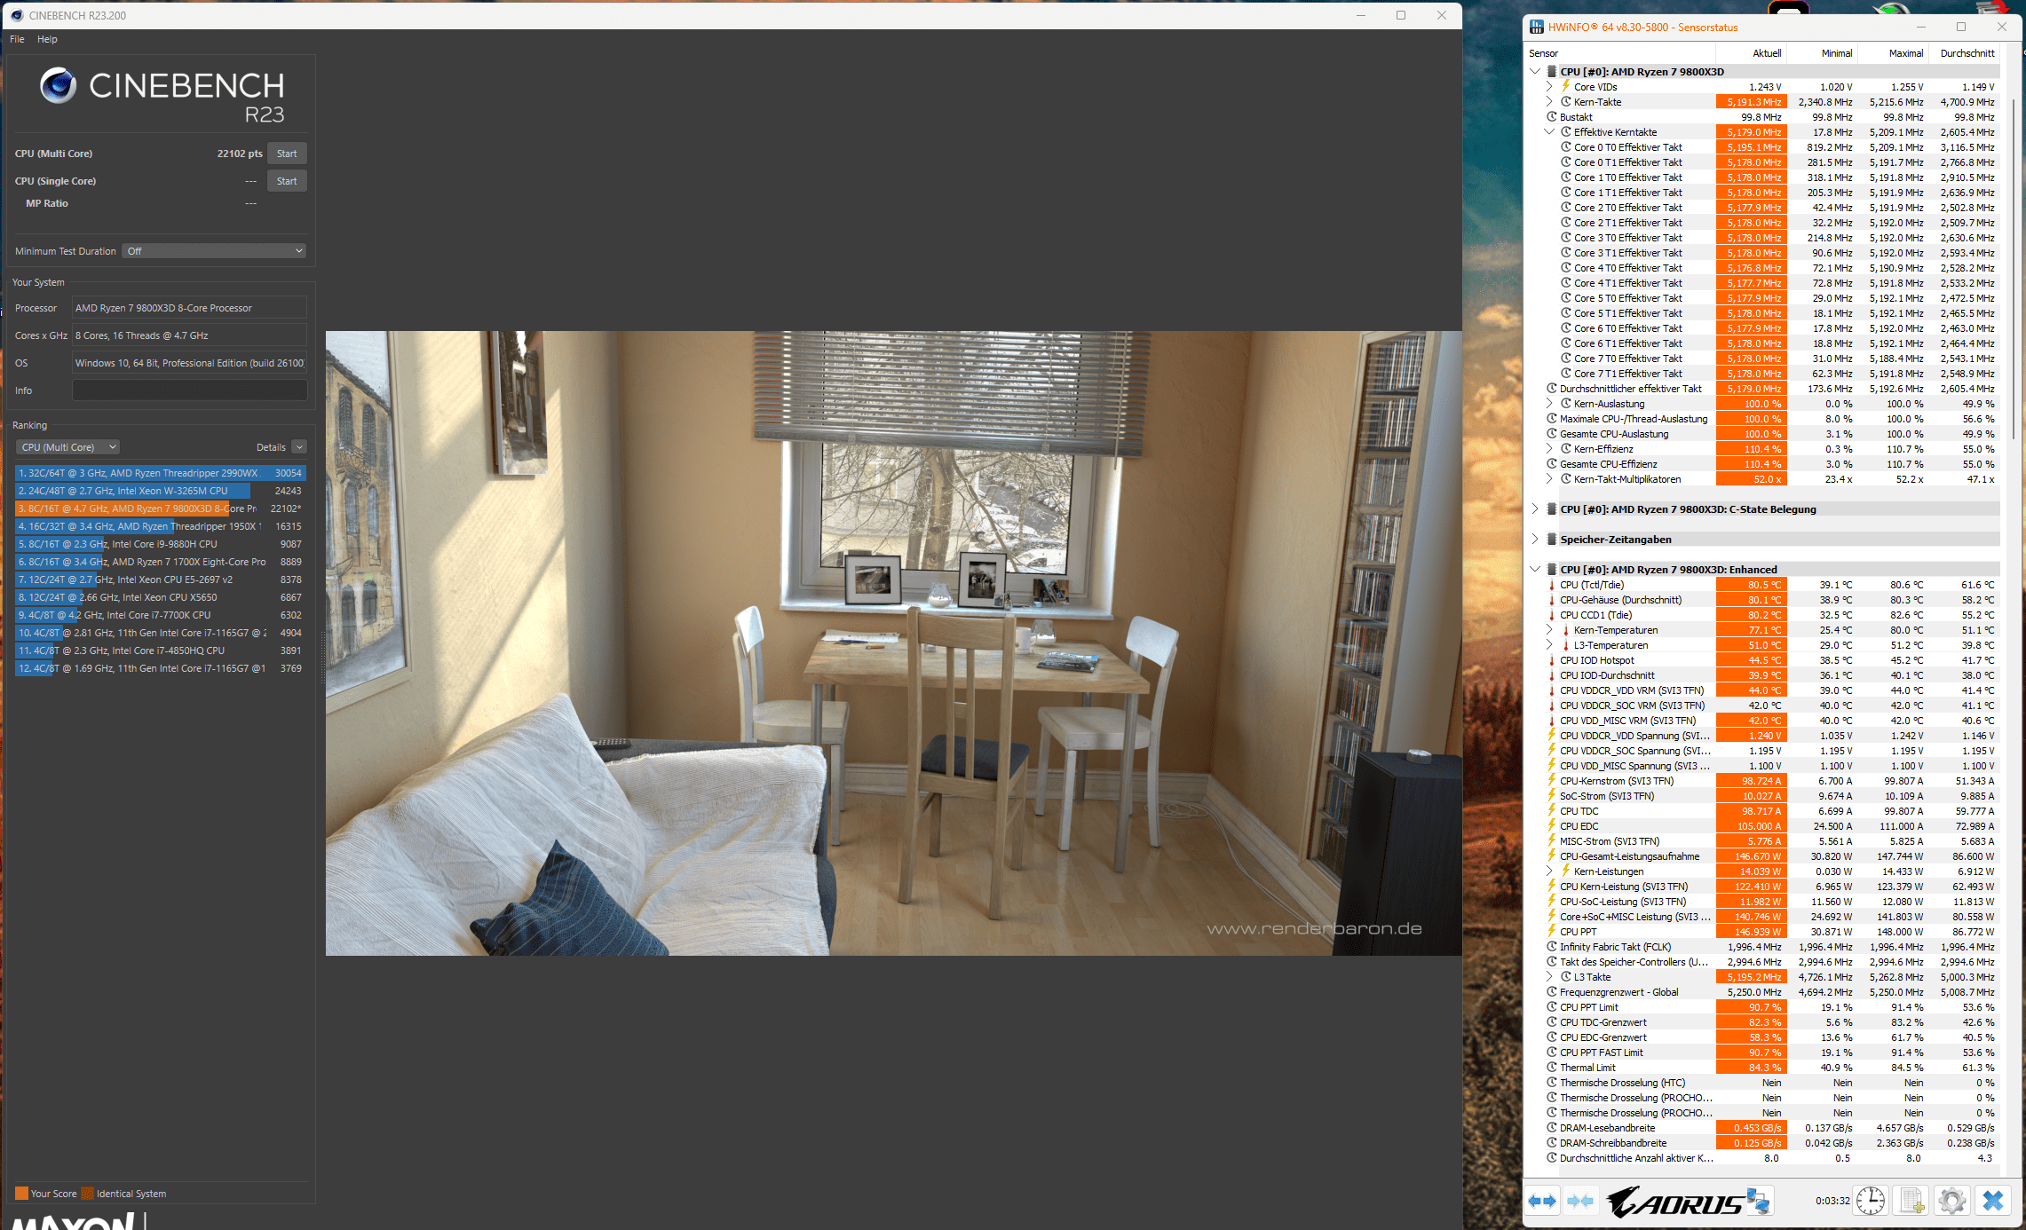
Task: Expand the Kern-Temperaturen sensor row
Action: pos(1549,630)
